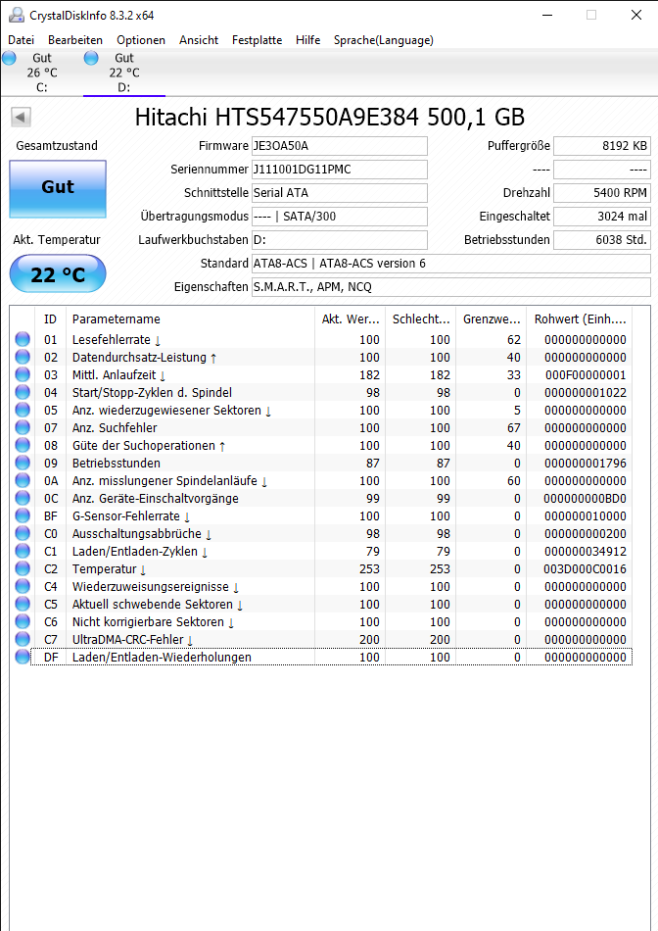Open the Sprache(Language) menu
This screenshot has height=931, width=658.
(x=383, y=40)
